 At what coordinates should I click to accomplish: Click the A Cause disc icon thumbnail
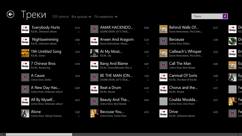coord(25,77)
